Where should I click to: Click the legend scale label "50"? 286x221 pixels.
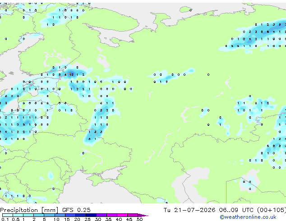click(139, 219)
